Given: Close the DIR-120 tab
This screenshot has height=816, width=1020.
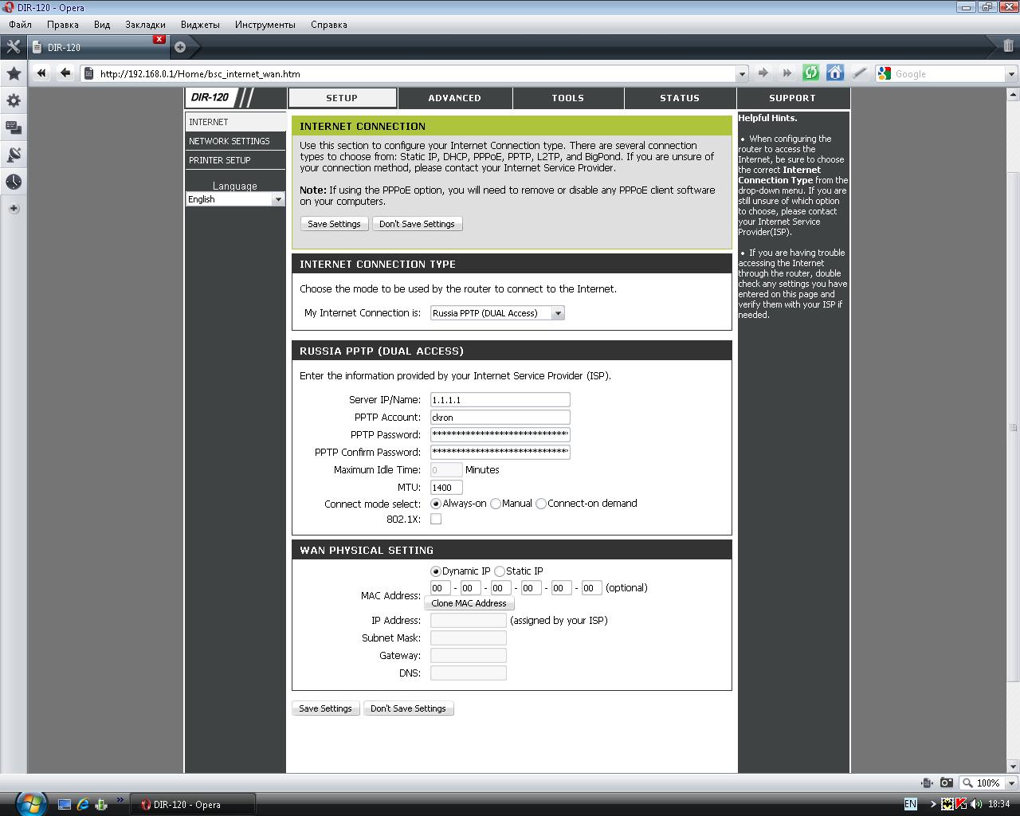Looking at the screenshot, I should pos(159,39).
